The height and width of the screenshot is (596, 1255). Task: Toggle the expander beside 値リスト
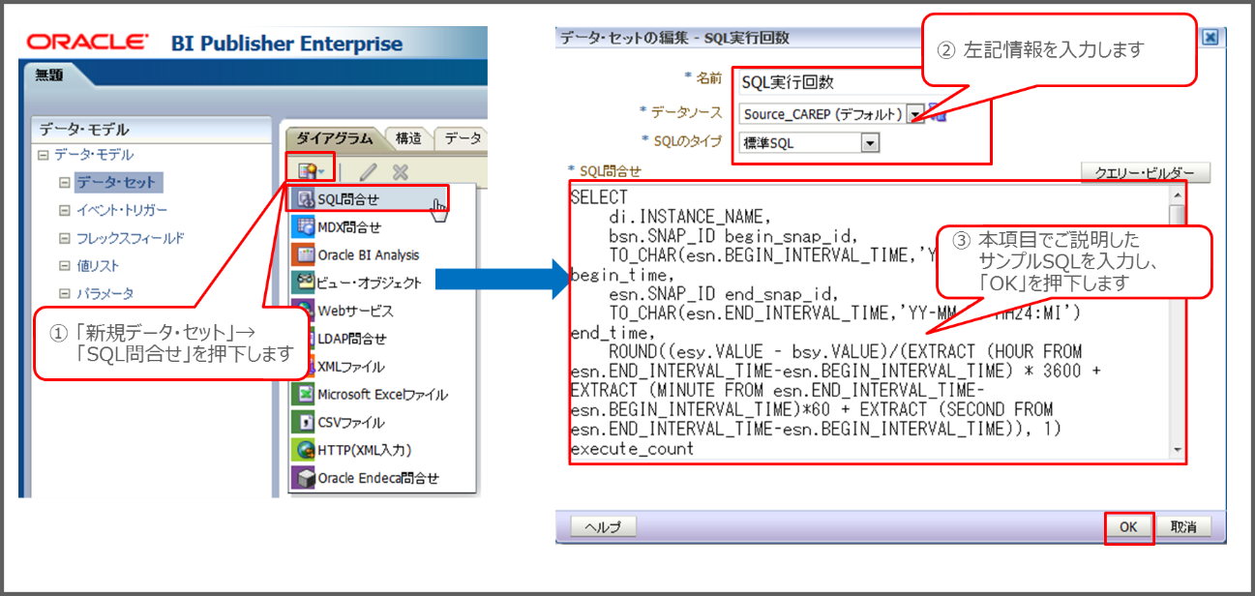(x=64, y=266)
